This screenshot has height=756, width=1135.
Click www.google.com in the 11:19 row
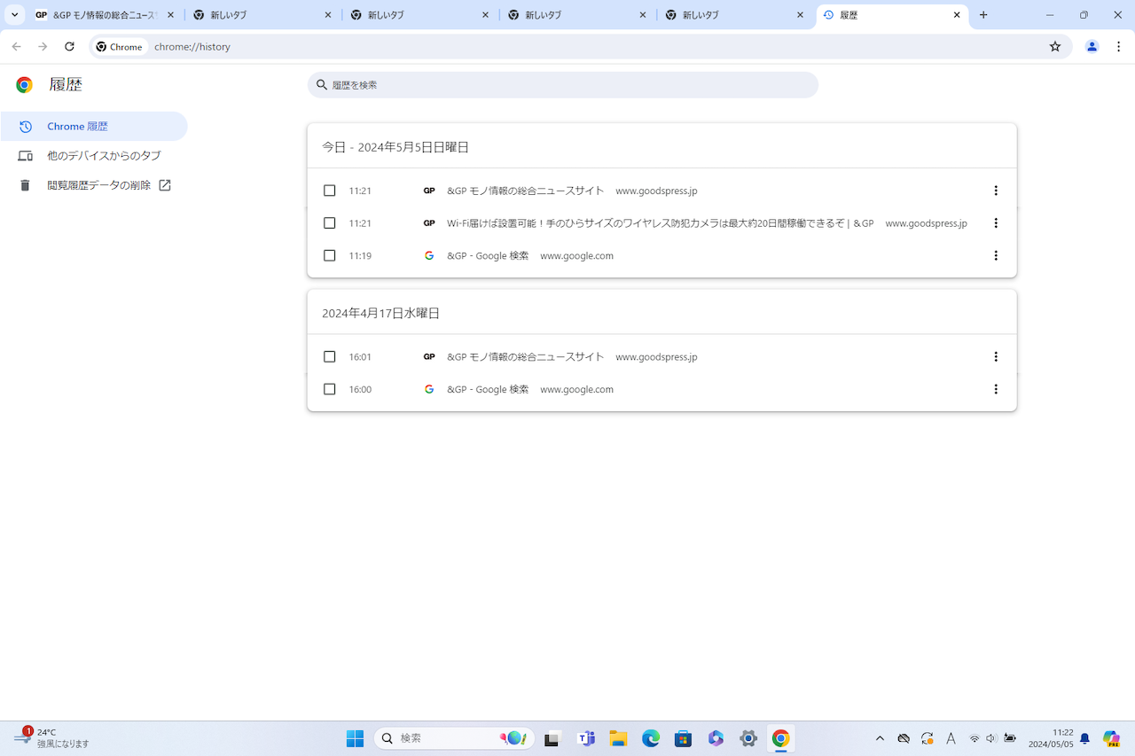pyautogui.click(x=576, y=256)
